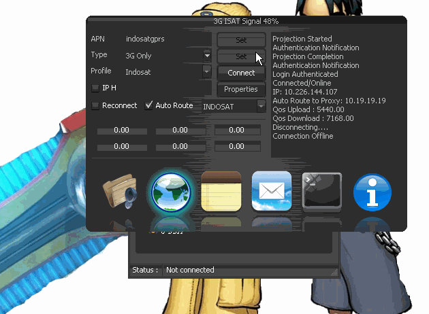Open the Properties button

coord(241,89)
